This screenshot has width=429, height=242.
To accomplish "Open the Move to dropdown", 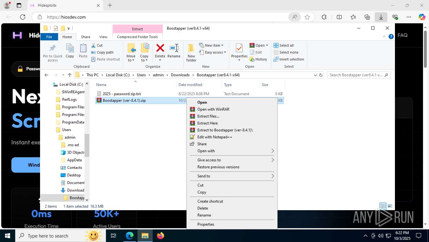I will tap(131, 53).
